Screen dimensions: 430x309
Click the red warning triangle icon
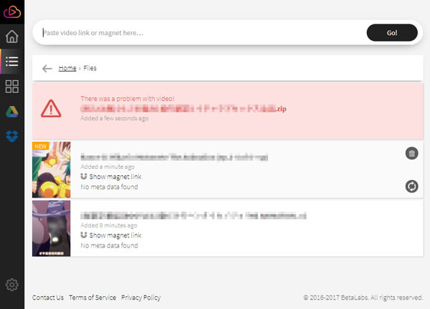click(x=51, y=108)
